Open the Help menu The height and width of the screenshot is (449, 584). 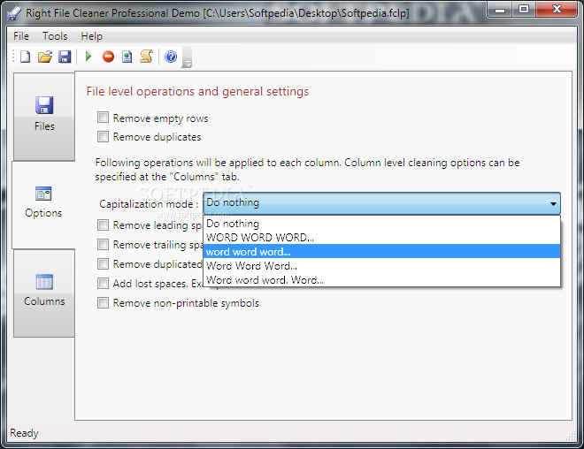coord(92,36)
